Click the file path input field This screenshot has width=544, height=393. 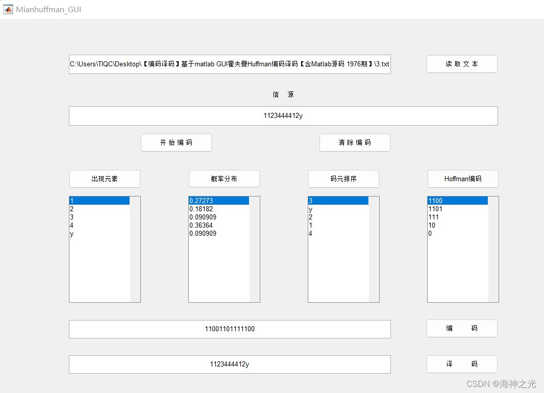(x=230, y=64)
